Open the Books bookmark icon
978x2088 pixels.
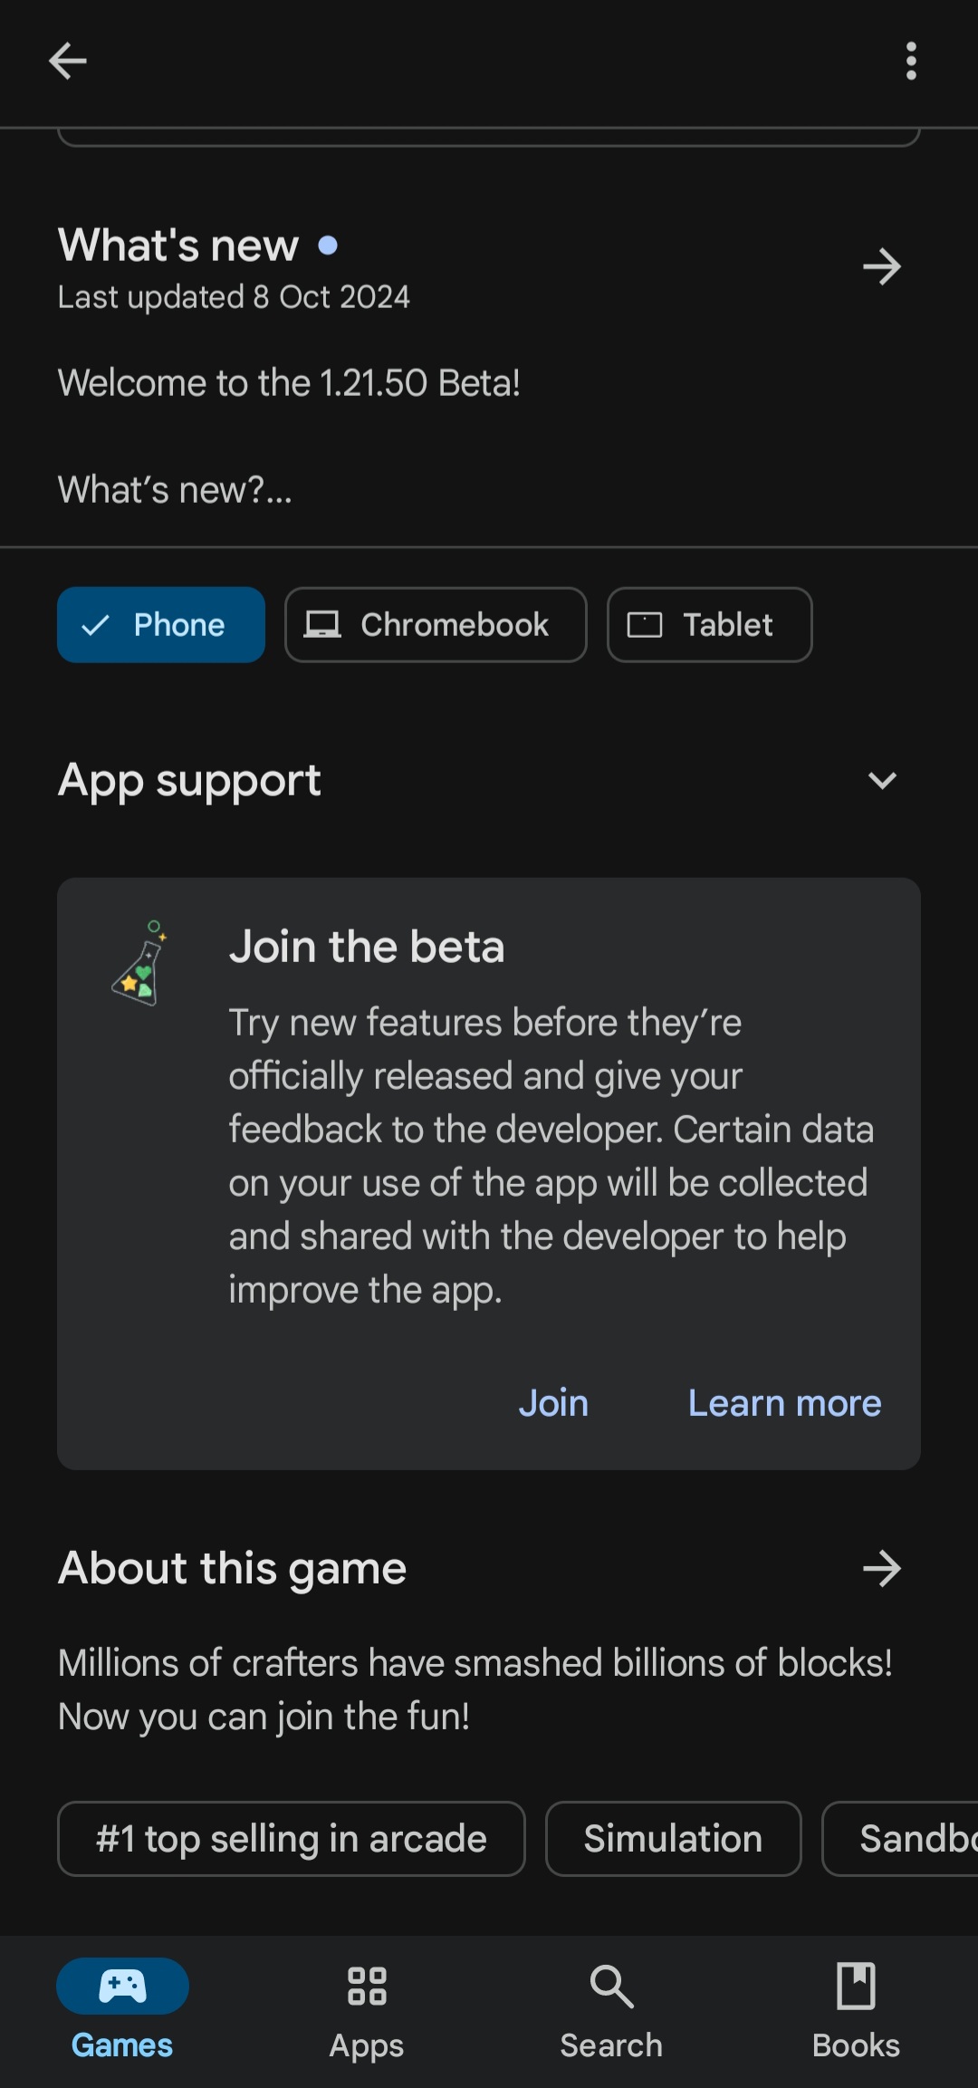coord(856,1987)
